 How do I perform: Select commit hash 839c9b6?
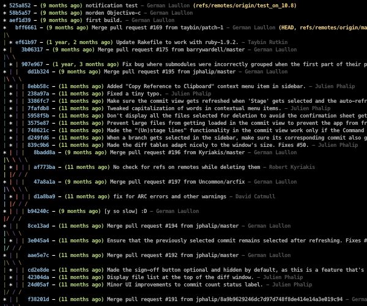39,145
